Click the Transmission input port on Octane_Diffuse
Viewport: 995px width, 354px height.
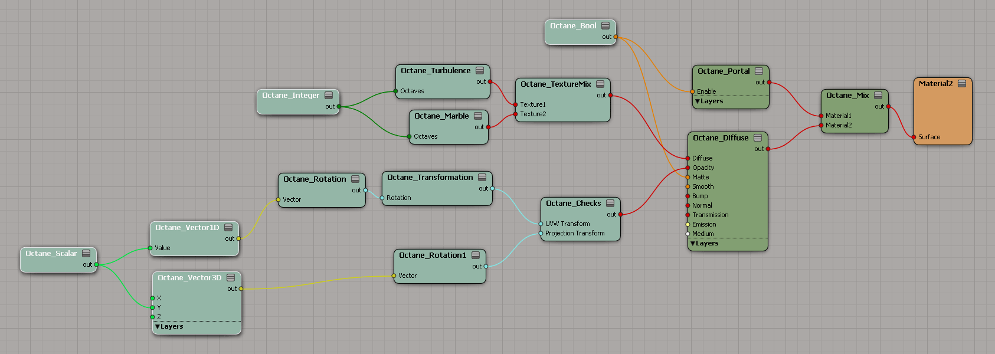[x=688, y=215]
